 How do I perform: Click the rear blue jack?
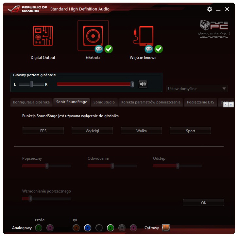click(88, 228)
